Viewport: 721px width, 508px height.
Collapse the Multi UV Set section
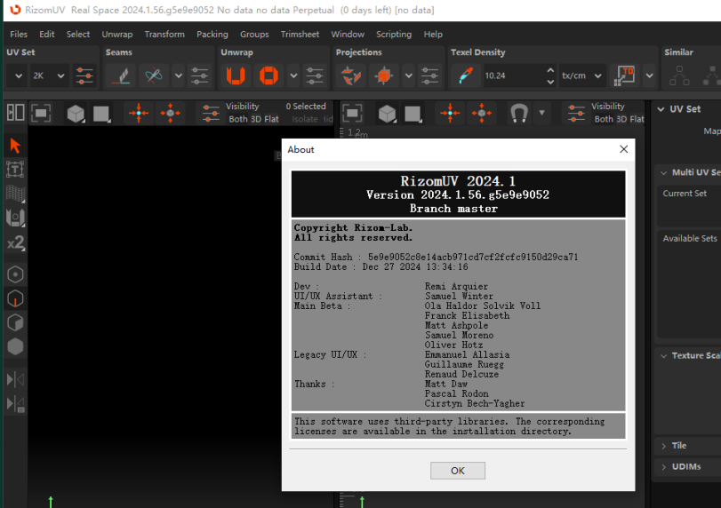[663, 172]
